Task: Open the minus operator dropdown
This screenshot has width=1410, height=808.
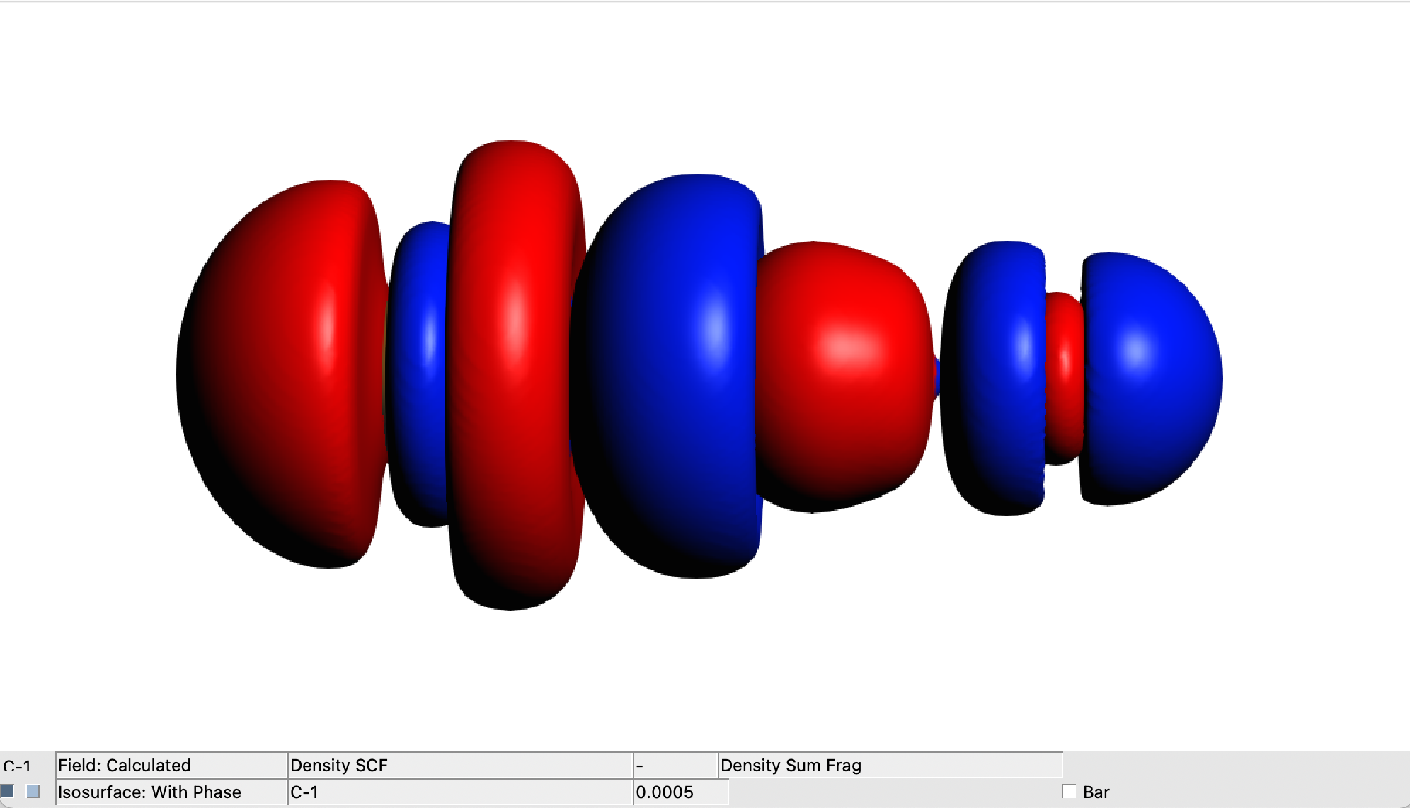Action: point(675,766)
